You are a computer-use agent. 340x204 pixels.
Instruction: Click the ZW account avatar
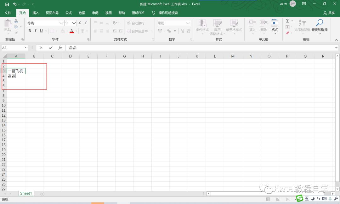[x=292, y=4]
